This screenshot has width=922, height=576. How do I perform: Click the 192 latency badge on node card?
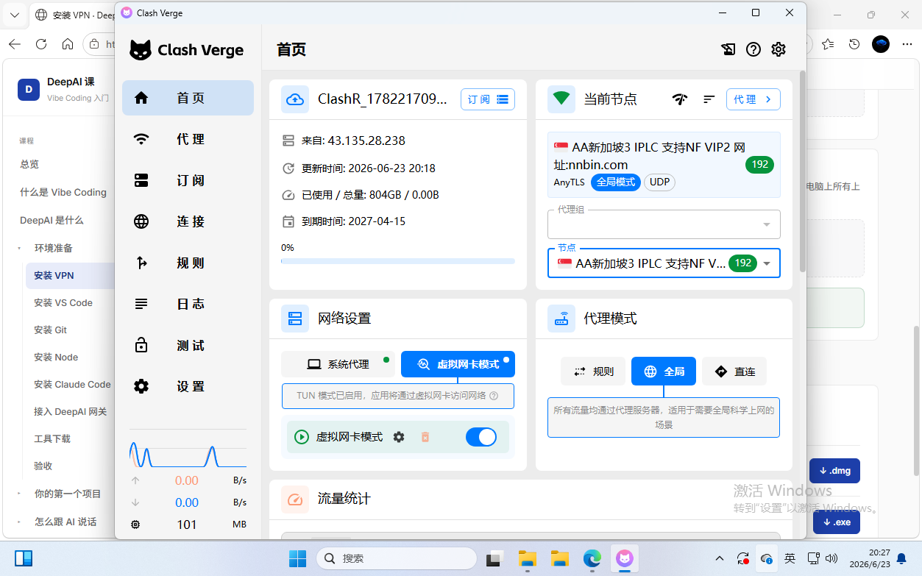click(760, 164)
